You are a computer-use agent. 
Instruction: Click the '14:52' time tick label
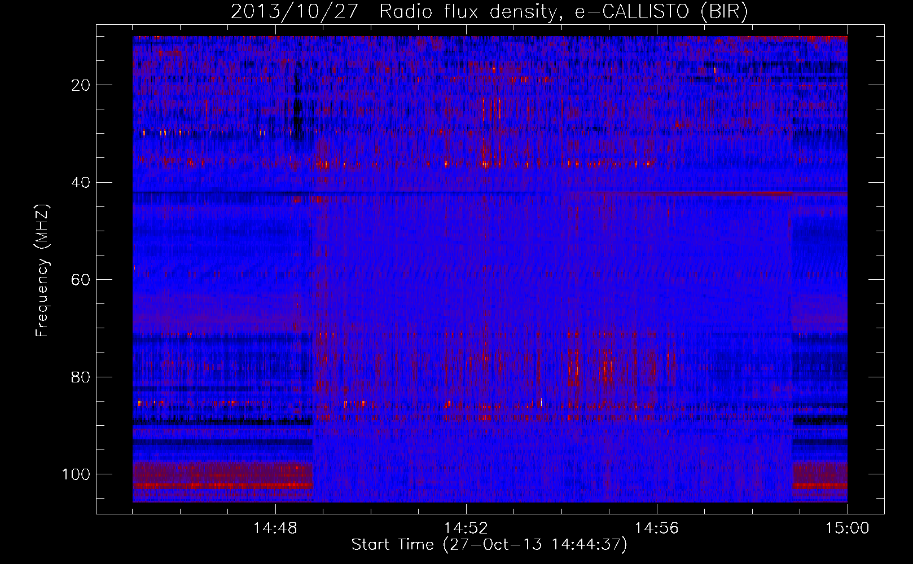[x=466, y=528]
